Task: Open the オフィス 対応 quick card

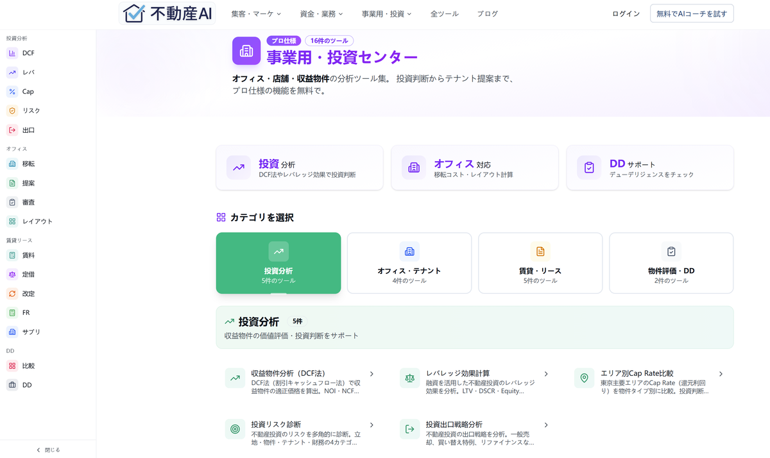Action: [474, 168]
